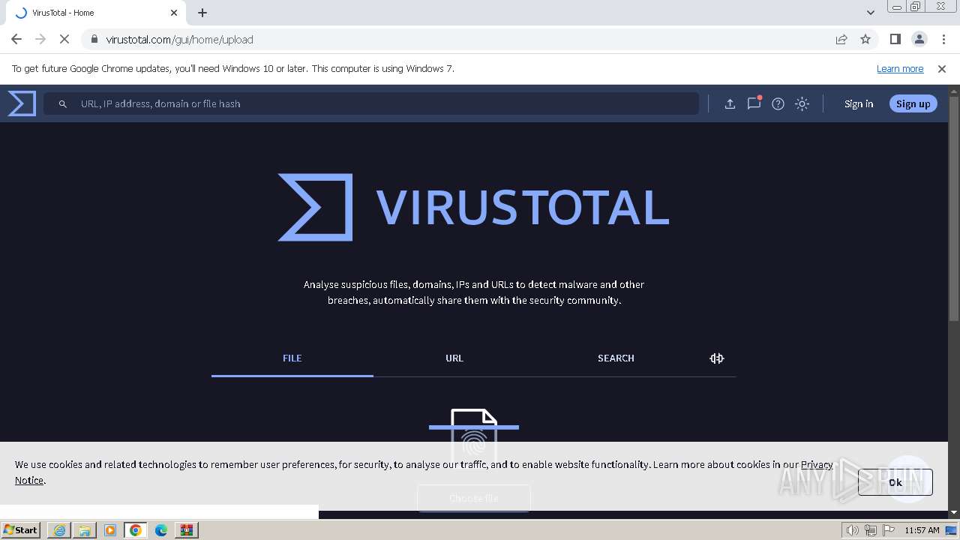960x540 pixels.
Task: Dismiss the Chrome update notice
Action: 942,69
